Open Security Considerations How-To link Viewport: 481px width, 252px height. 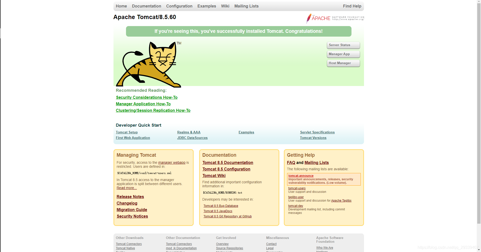(x=147, y=97)
